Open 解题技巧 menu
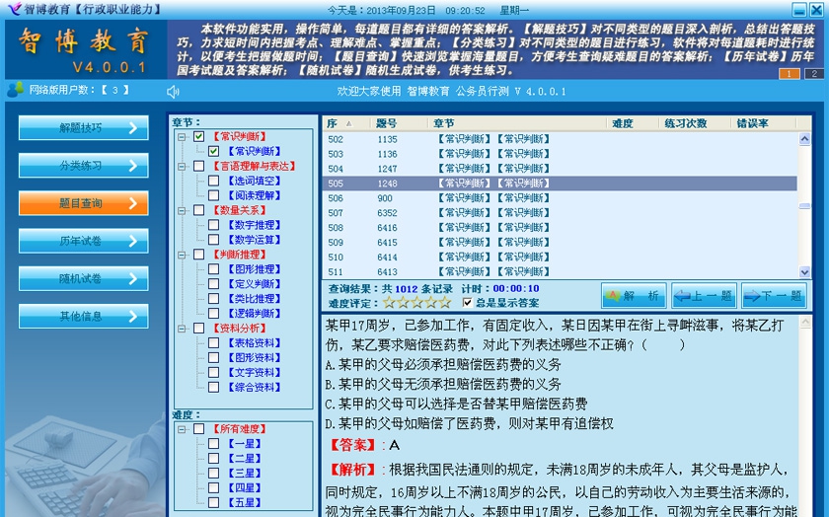This screenshot has width=829, height=517. point(84,128)
